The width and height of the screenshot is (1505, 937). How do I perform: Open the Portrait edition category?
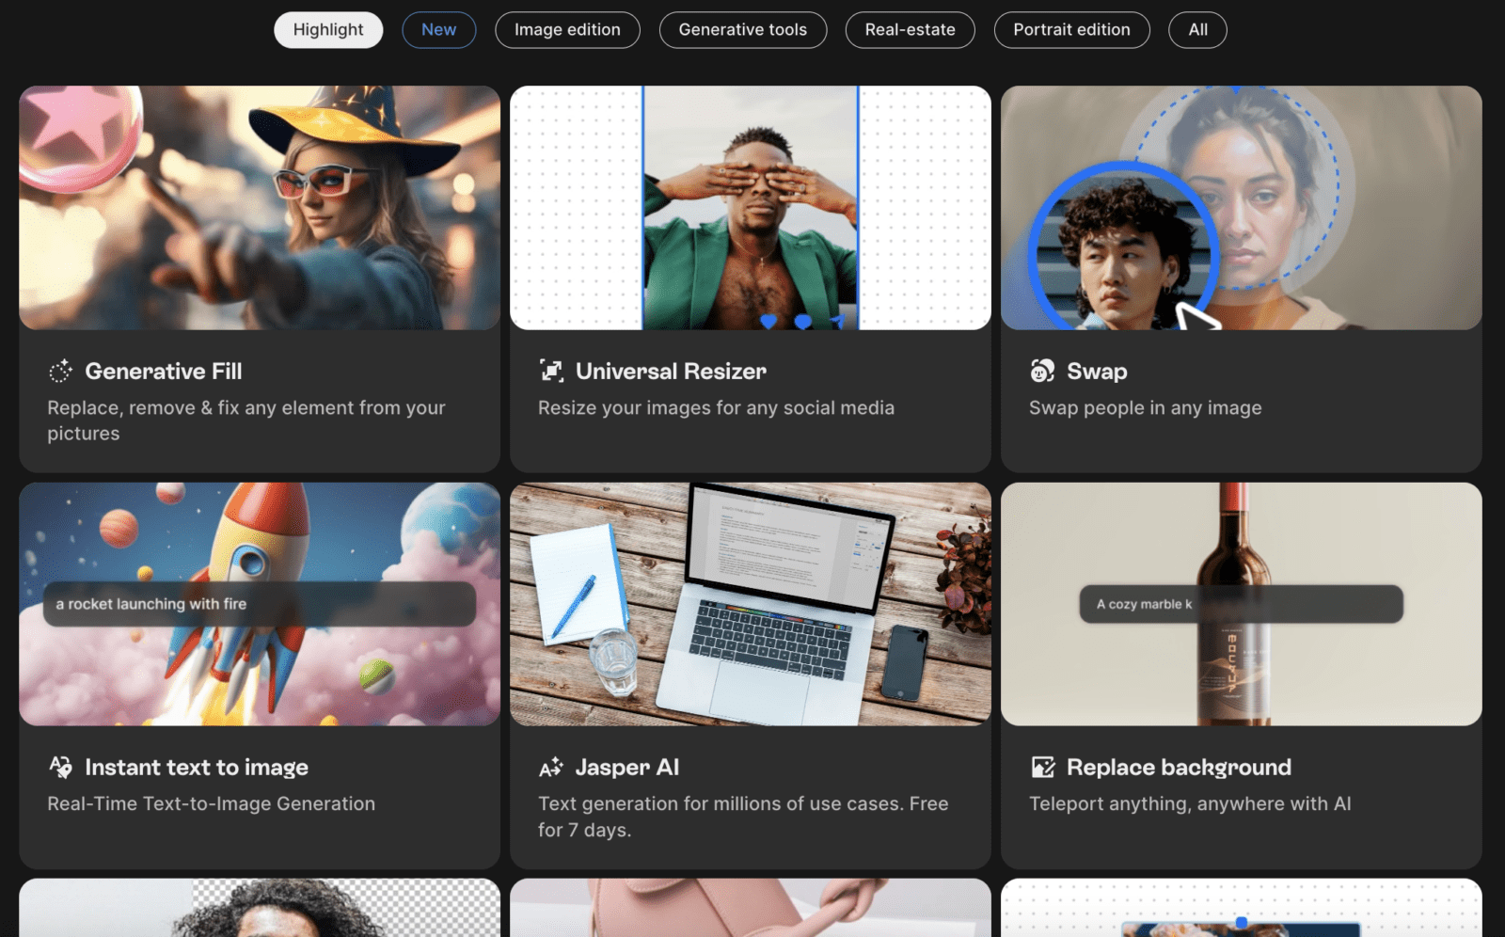pos(1071,29)
